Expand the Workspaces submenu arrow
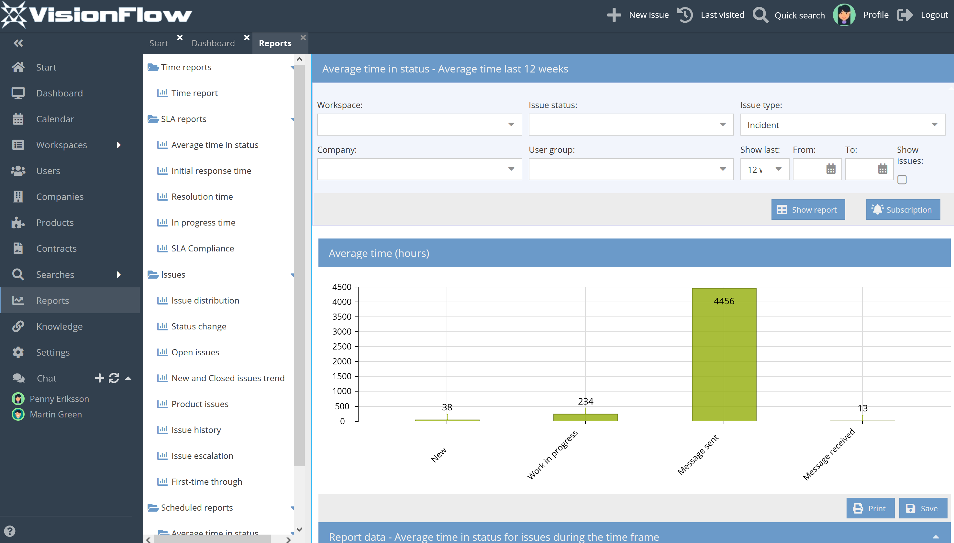 click(118, 145)
